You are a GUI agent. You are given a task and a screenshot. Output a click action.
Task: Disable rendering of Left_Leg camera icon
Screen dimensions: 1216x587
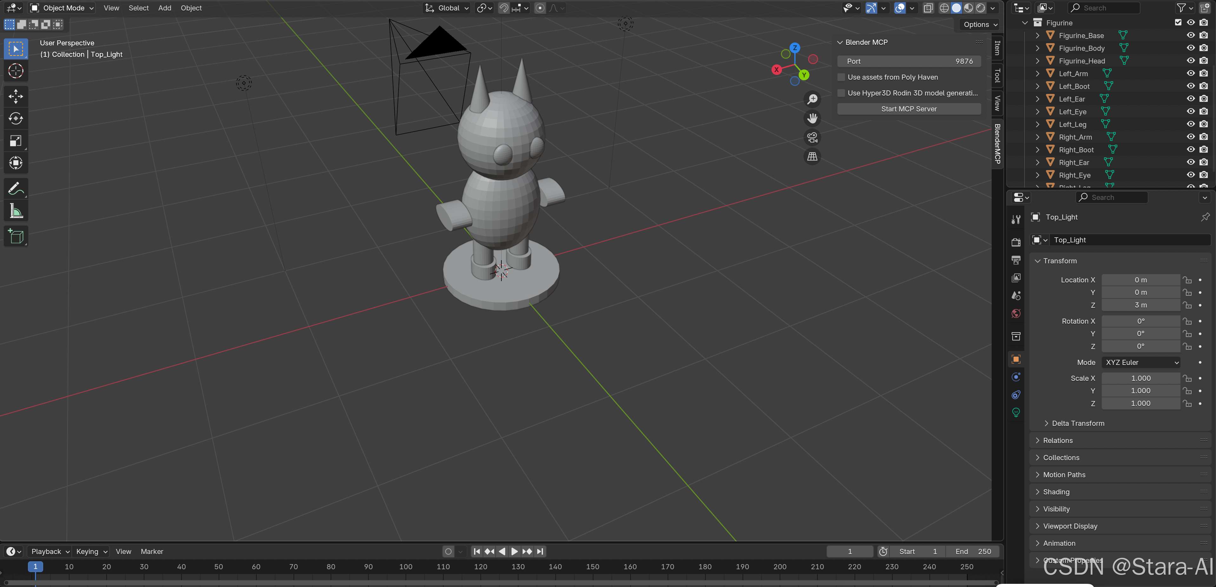1204,124
